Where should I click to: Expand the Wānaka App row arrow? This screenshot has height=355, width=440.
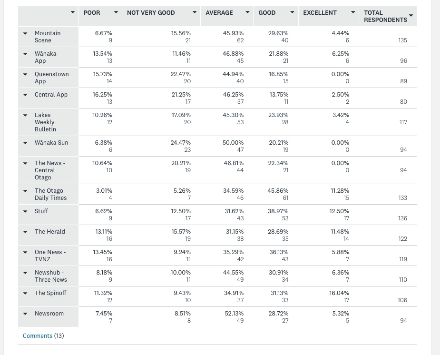(25, 54)
